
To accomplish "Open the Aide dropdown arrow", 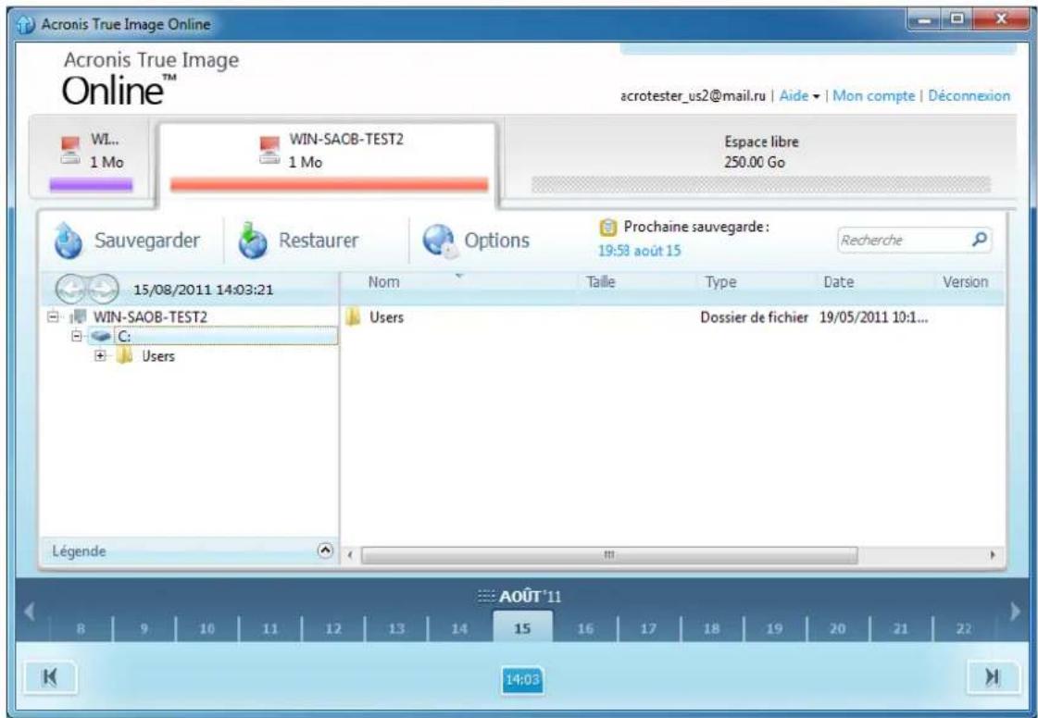I will (817, 96).
